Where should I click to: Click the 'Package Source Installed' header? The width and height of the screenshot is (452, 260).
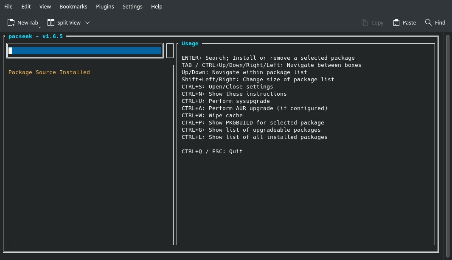coord(49,72)
